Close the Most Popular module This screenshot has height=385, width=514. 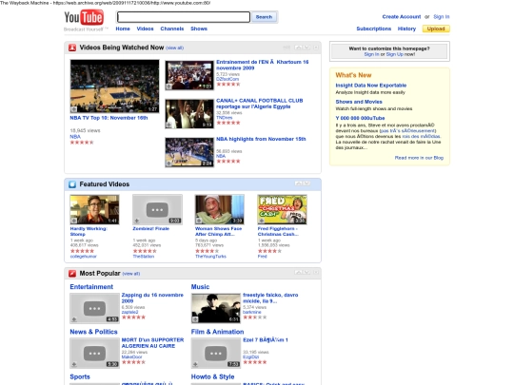(x=316, y=273)
